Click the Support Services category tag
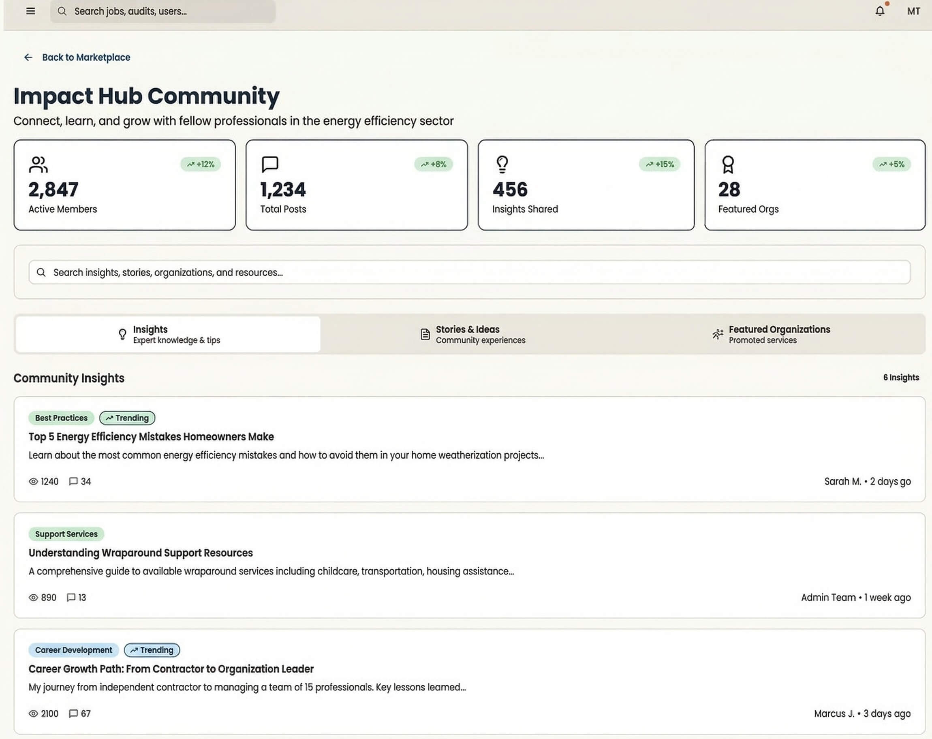The height and width of the screenshot is (739, 932). (x=66, y=534)
